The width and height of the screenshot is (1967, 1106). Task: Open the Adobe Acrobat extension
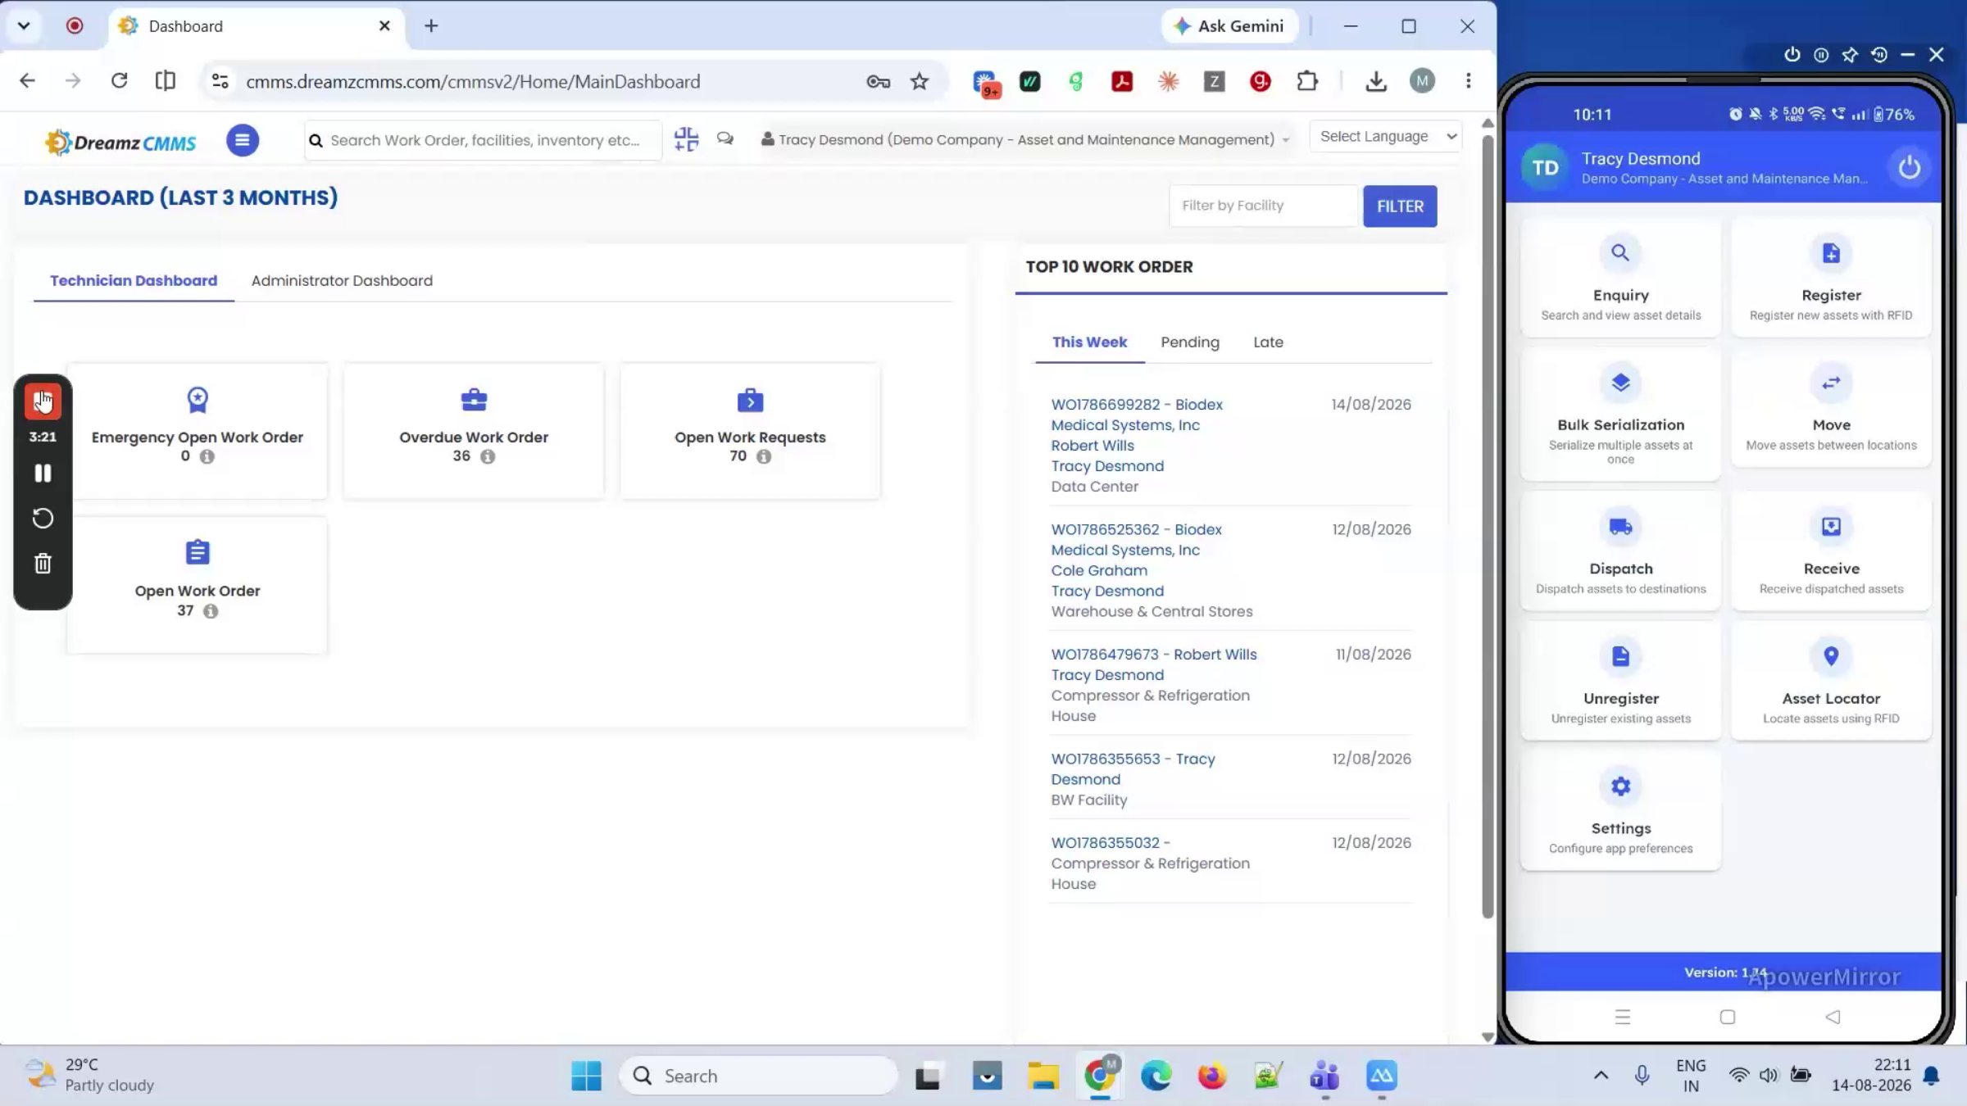pyautogui.click(x=1122, y=81)
